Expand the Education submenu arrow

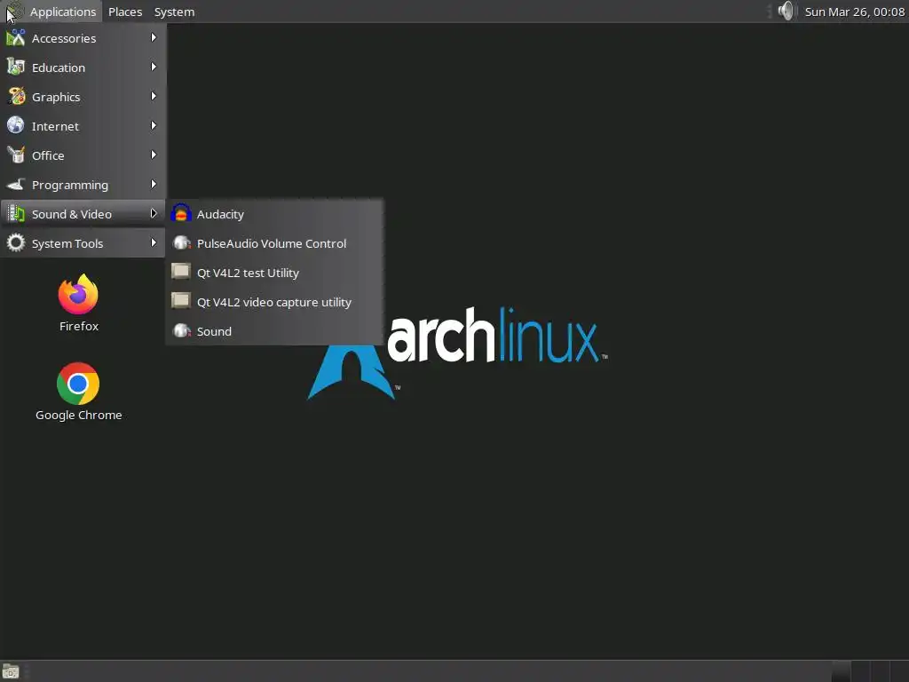tap(154, 67)
